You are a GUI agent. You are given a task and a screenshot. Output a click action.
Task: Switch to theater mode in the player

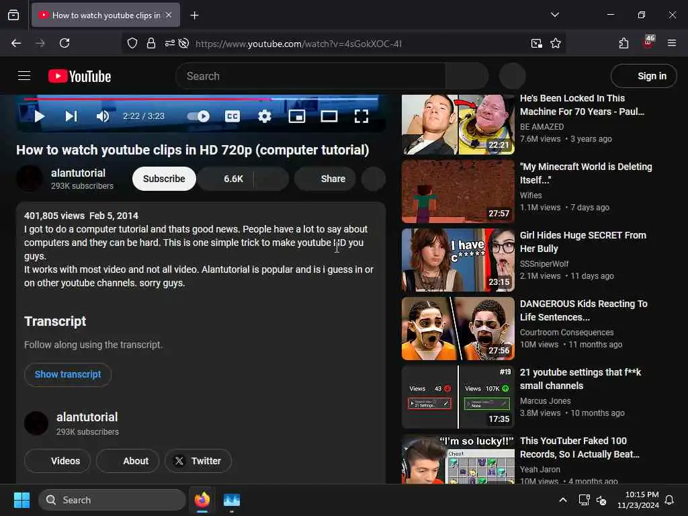pos(329,116)
